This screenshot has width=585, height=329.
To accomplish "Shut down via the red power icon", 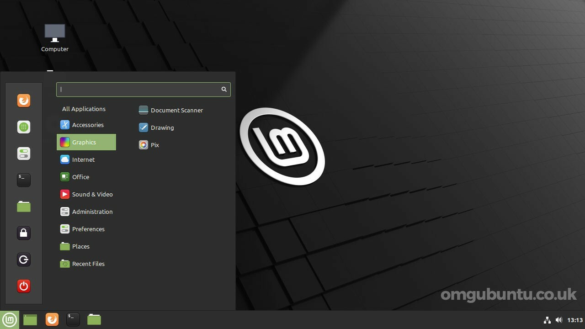I will [x=23, y=286].
